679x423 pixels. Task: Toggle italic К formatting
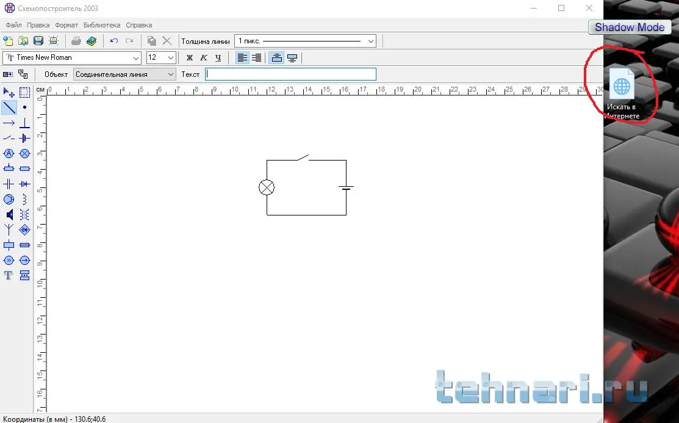click(204, 57)
